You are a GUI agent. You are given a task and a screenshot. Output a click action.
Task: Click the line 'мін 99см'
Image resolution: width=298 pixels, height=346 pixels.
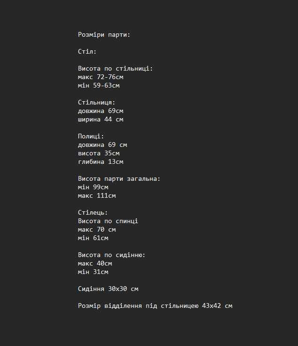tap(93, 187)
